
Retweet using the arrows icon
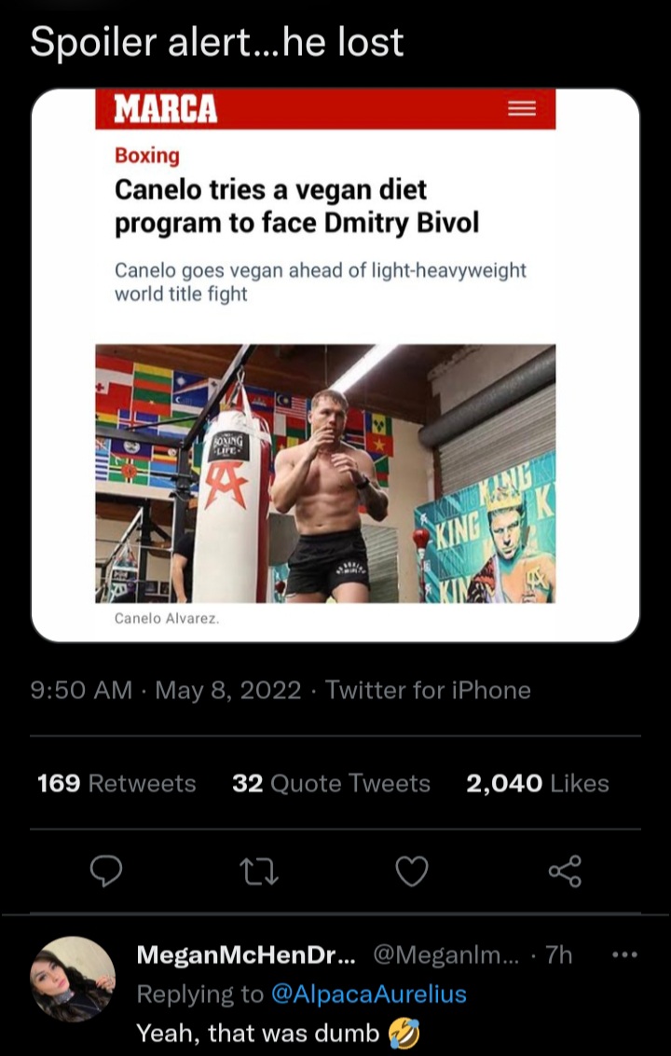(x=259, y=871)
